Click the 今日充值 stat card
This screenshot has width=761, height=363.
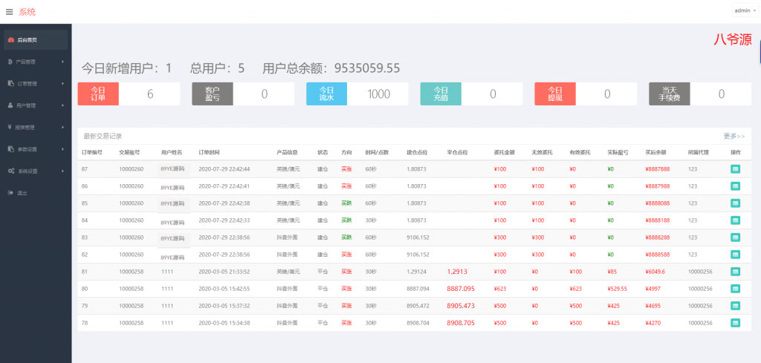click(x=471, y=94)
